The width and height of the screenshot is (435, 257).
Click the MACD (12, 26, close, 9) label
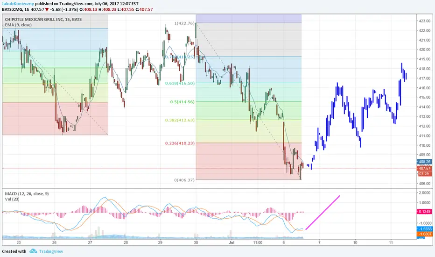tap(27, 193)
